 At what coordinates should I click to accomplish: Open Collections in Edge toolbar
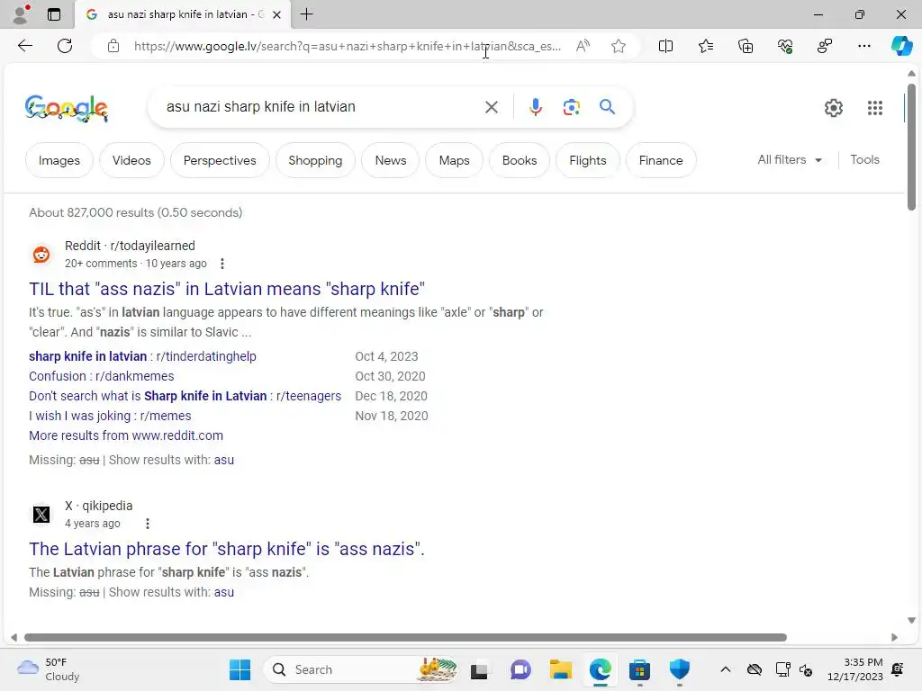pyautogui.click(x=745, y=46)
